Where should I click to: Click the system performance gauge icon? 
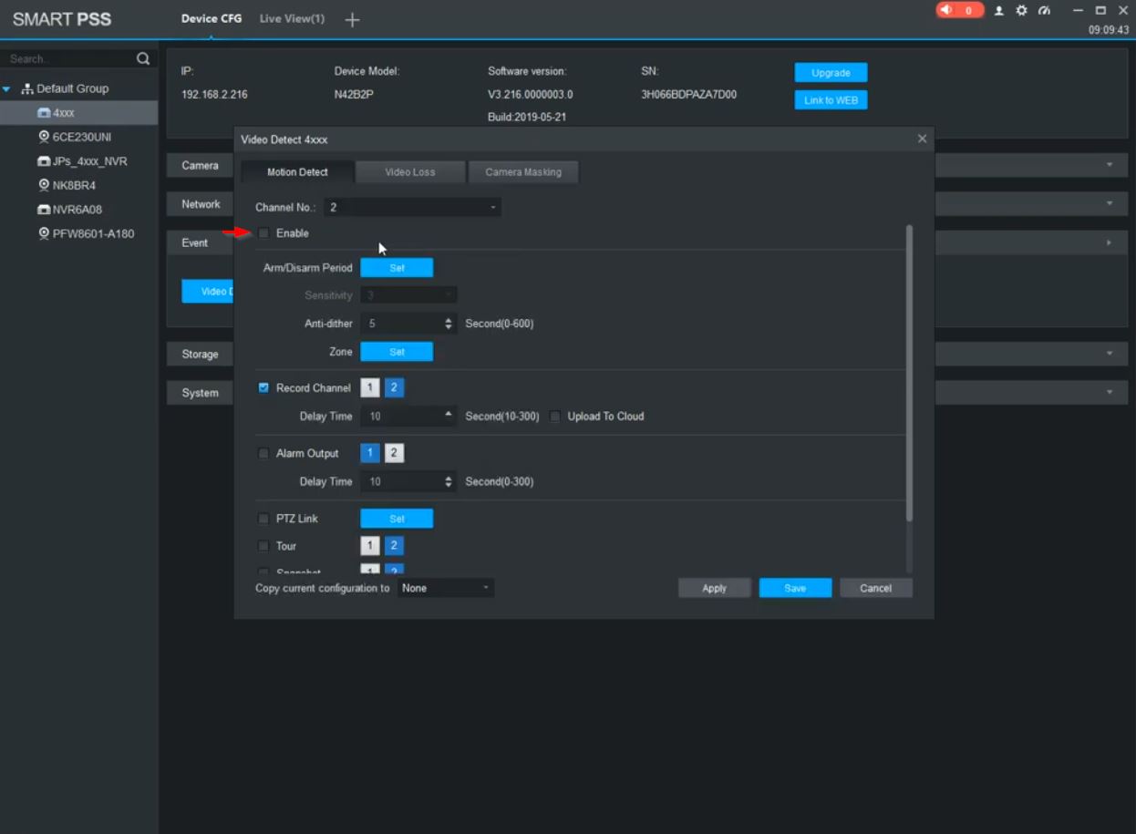tap(1044, 11)
